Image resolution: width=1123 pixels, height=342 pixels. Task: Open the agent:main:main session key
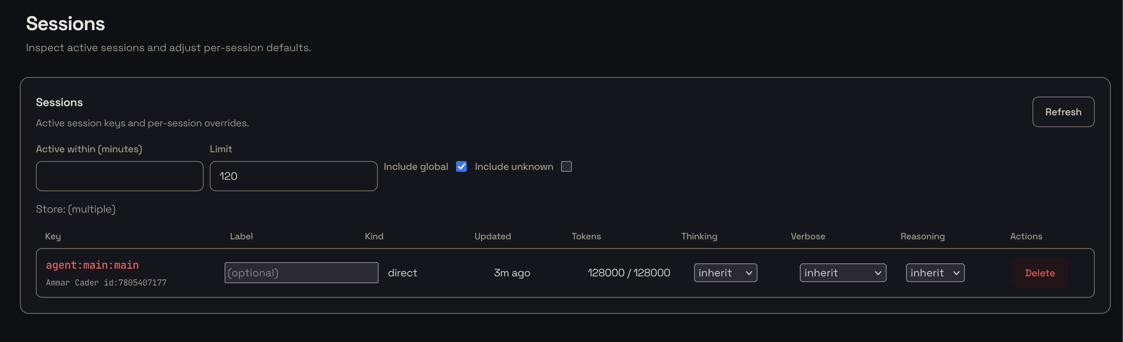[92, 265]
